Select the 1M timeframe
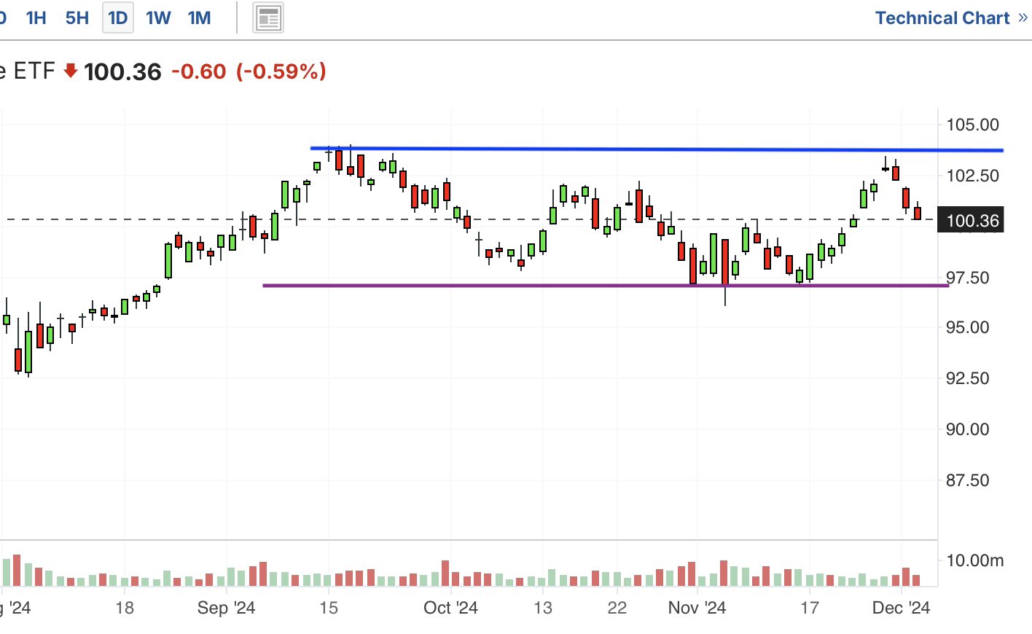The height and width of the screenshot is (634, 1032). pyautogui.click(x=199, y=18)
